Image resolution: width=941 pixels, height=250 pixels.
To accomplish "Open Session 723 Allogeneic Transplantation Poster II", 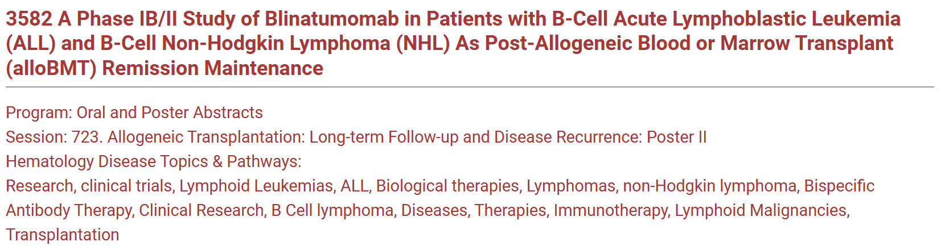I will (356, 137).
